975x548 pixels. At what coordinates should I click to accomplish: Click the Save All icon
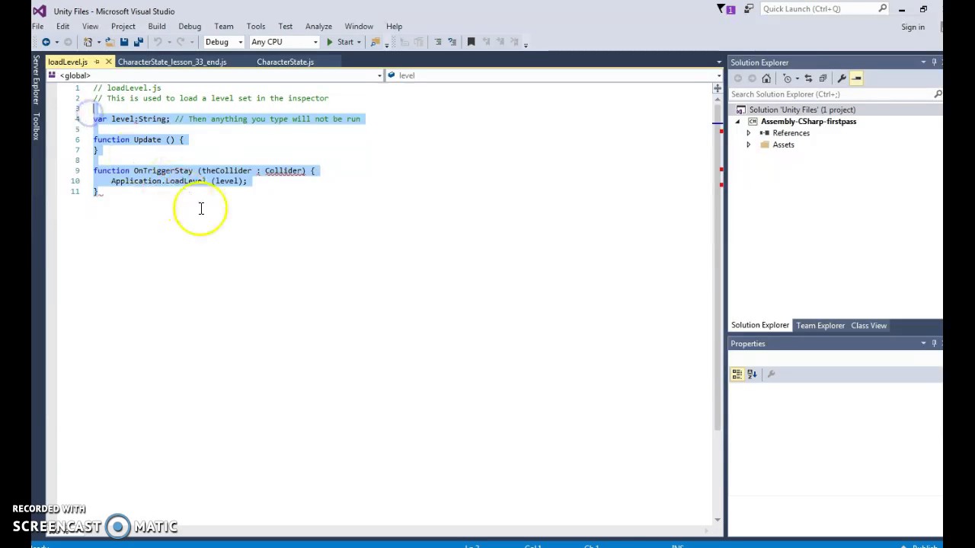[138, 42]
